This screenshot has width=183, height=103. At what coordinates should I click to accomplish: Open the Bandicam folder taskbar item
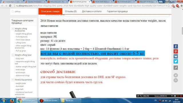tap(71, 100)
